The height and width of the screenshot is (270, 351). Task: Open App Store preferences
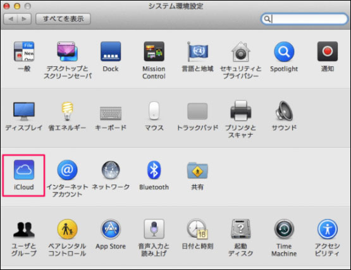pos(111,229)
